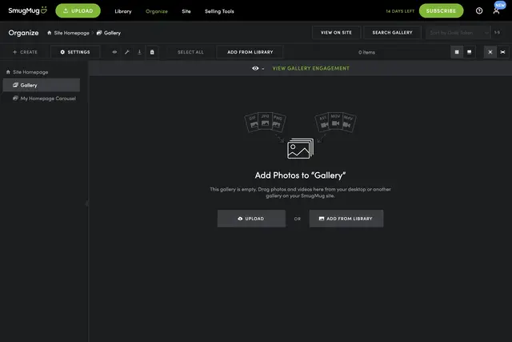Click the SmugMug logo

[28, 10]
